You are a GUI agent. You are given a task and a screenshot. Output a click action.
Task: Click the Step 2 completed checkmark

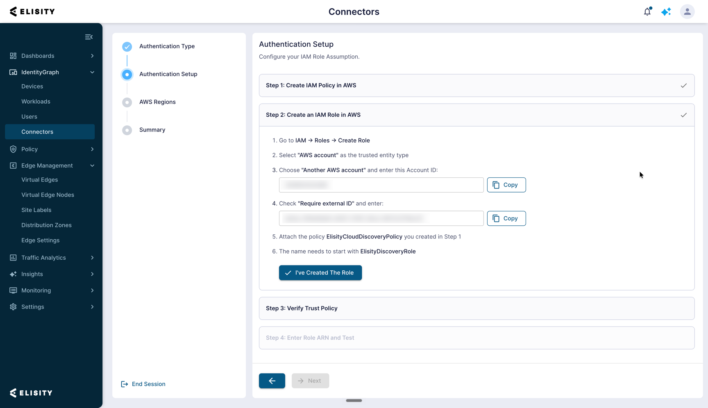tap(683, 115)
